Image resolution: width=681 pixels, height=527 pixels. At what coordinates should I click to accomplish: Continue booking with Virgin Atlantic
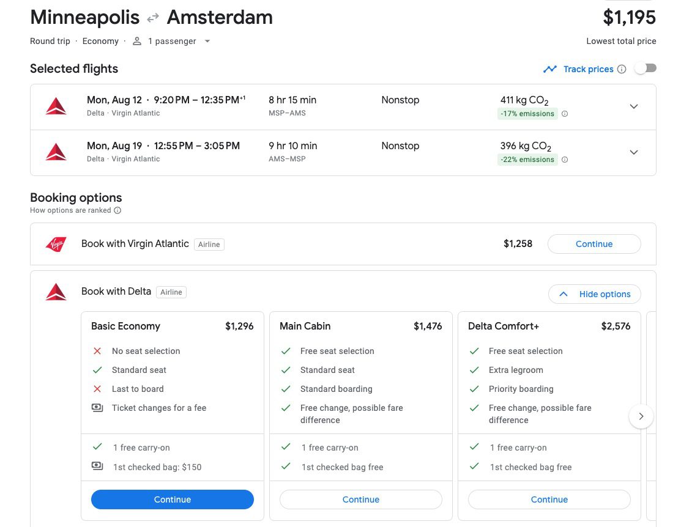594,243
